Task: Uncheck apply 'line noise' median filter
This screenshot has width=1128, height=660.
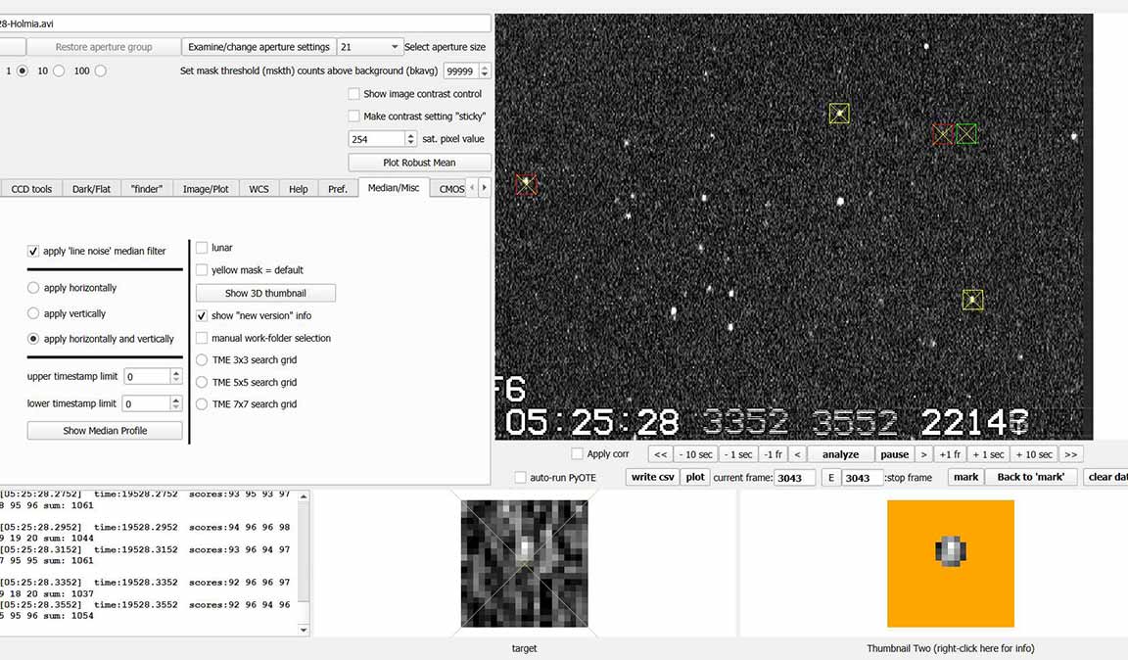Action: coord(33,252)
